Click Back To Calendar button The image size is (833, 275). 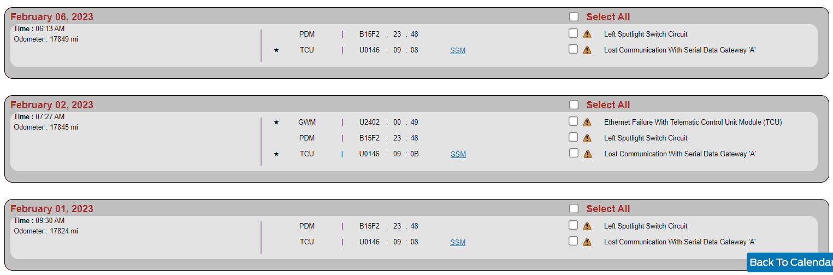point(789,262)
